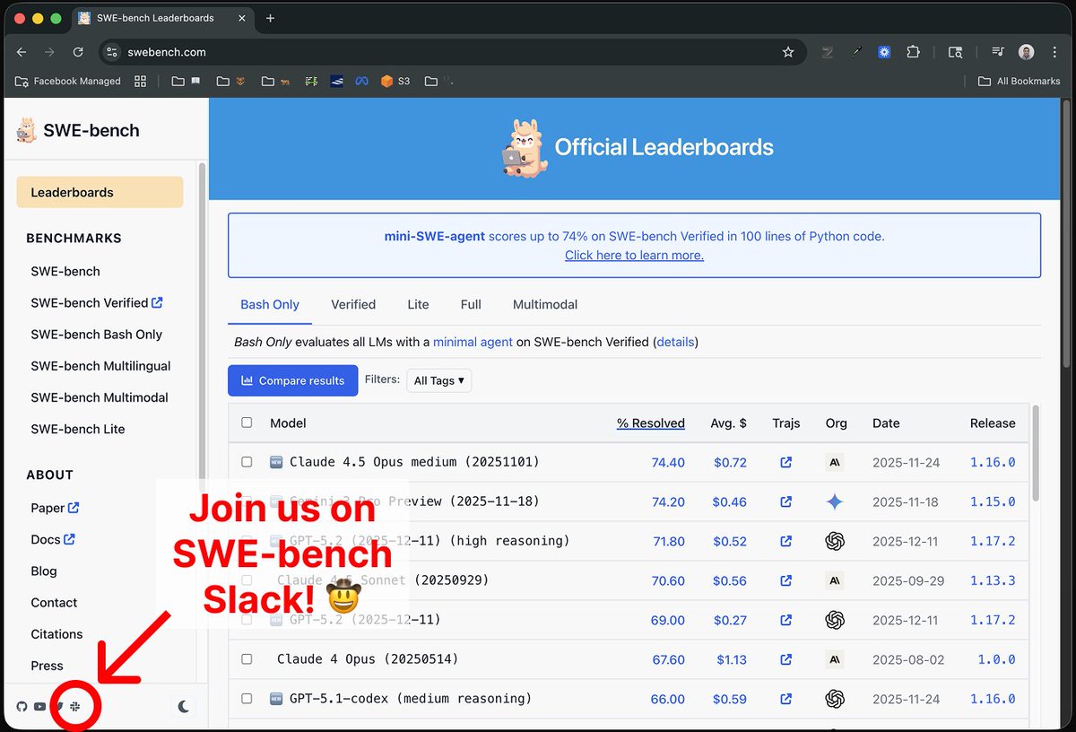This screenshot has height=732, width=1076.
Task: Open the Paper link in the About section
Action: coord(55,508)
